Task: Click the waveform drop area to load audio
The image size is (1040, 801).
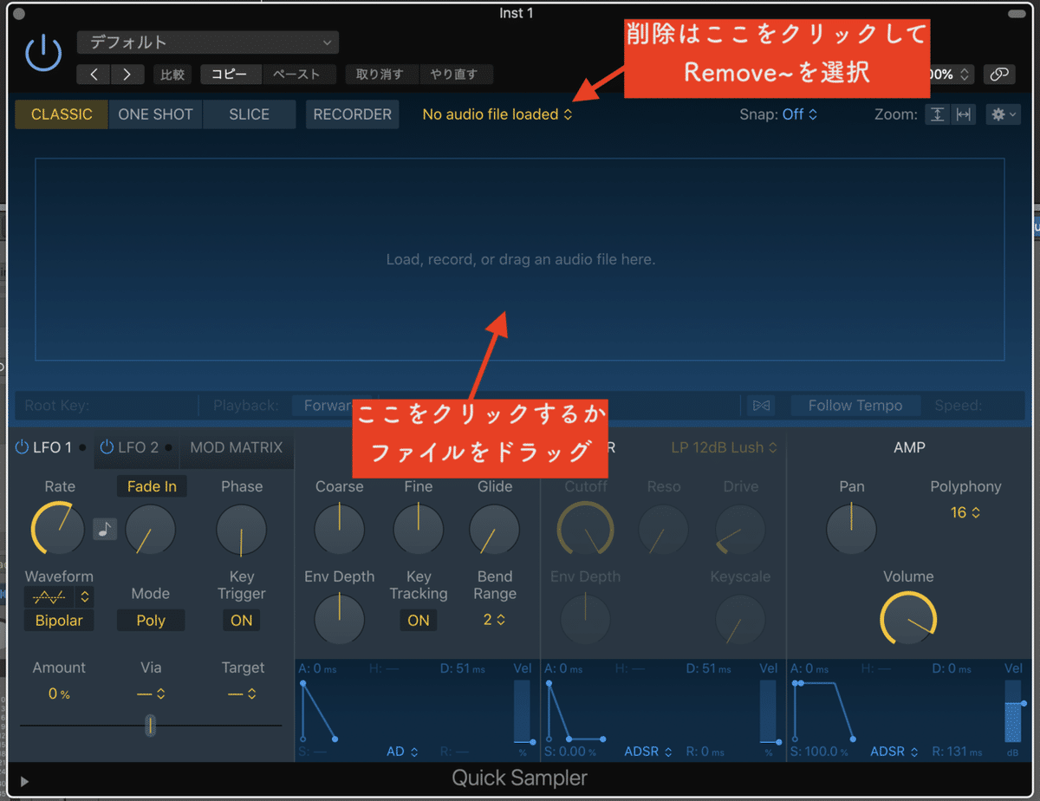Action: [519, 259]
